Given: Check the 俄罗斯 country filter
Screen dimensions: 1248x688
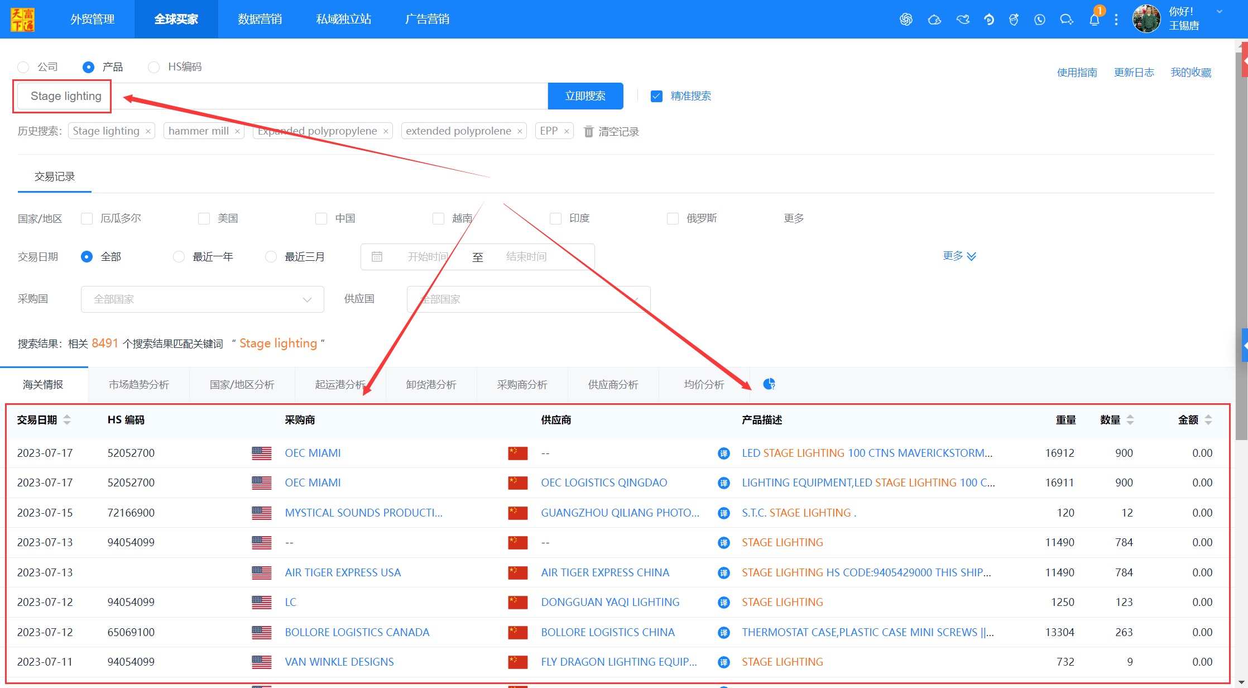Looking at the screenshot, I should 673,218.
